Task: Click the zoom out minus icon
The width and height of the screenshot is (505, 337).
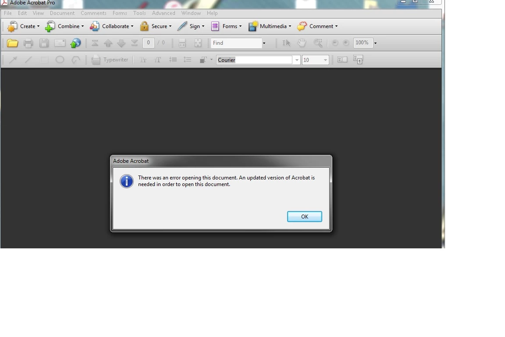Action: tap(335, 43)
